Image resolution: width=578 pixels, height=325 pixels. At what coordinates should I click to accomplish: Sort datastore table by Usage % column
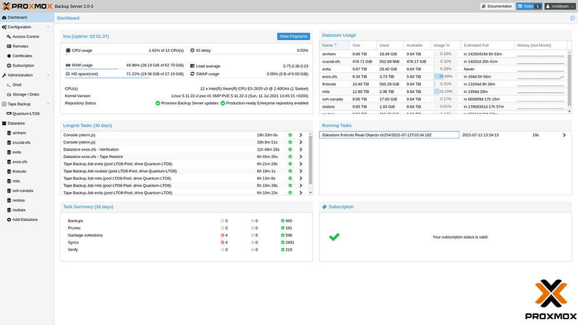click(x=445, y=46)
